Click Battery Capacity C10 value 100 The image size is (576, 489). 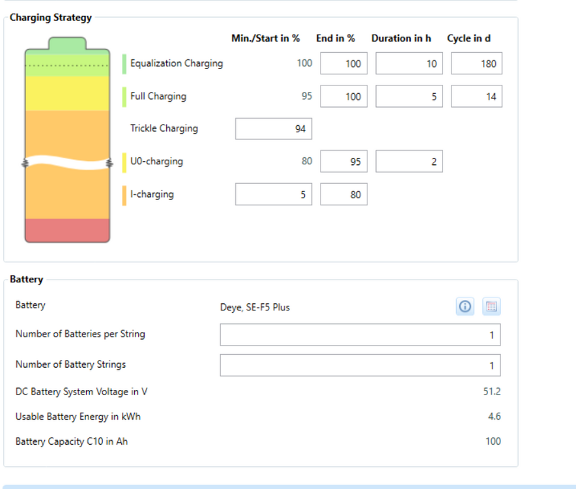[x=493, y=441]
